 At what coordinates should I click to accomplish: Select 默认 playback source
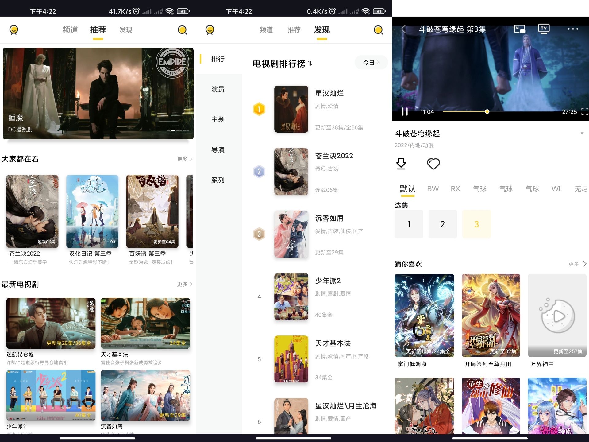coord(407,189)
